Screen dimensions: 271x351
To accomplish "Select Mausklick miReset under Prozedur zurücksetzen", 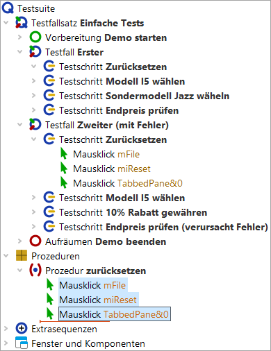I will (x=98, y=300).
